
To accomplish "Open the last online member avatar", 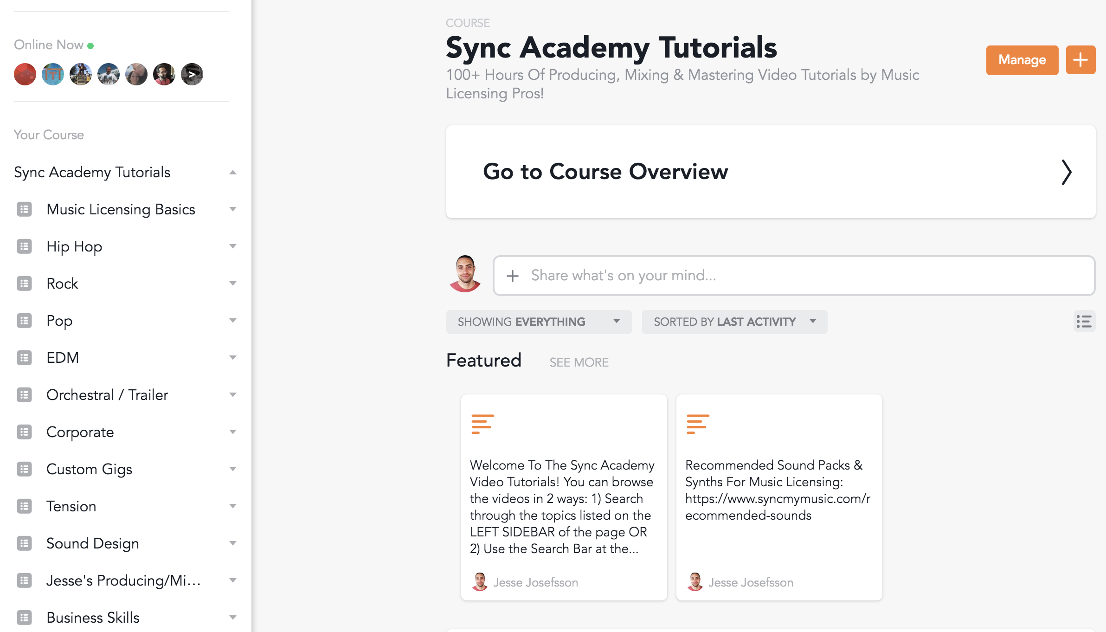I will point(192,74).
